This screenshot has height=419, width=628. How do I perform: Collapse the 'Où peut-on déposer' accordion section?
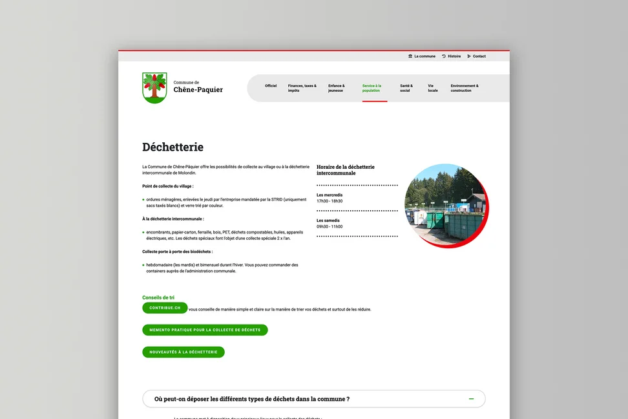313,399
